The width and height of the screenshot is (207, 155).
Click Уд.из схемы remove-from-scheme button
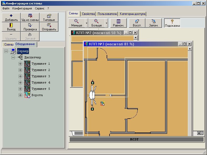click(30, 18)
